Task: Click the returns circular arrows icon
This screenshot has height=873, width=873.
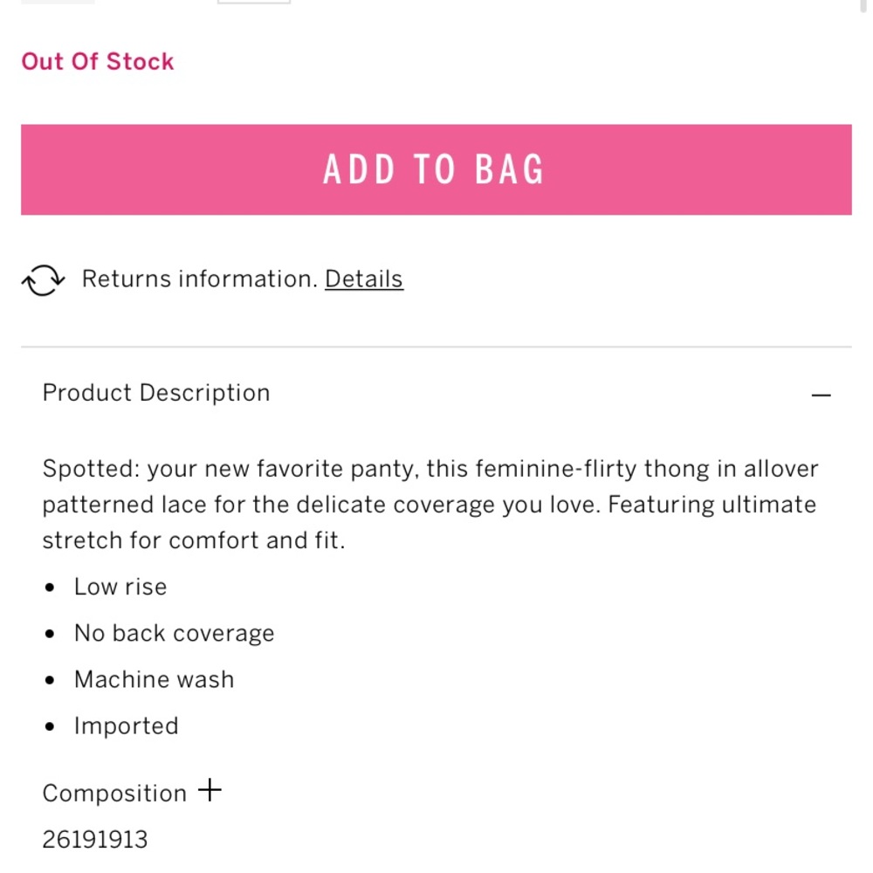Action: click(44, 279)
